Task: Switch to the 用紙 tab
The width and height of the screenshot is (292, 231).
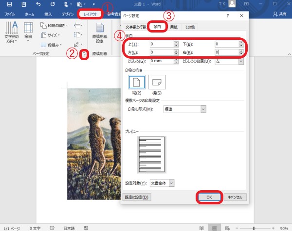Action: click(x=174, y=27)
